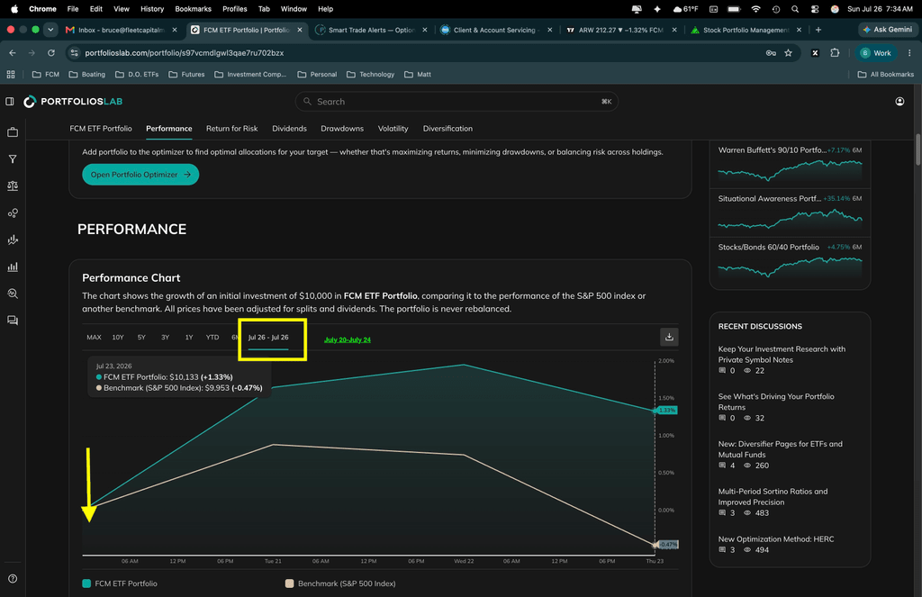Open the Work profile menu
This screenshot has height=597, width=922.
point(875,53)
